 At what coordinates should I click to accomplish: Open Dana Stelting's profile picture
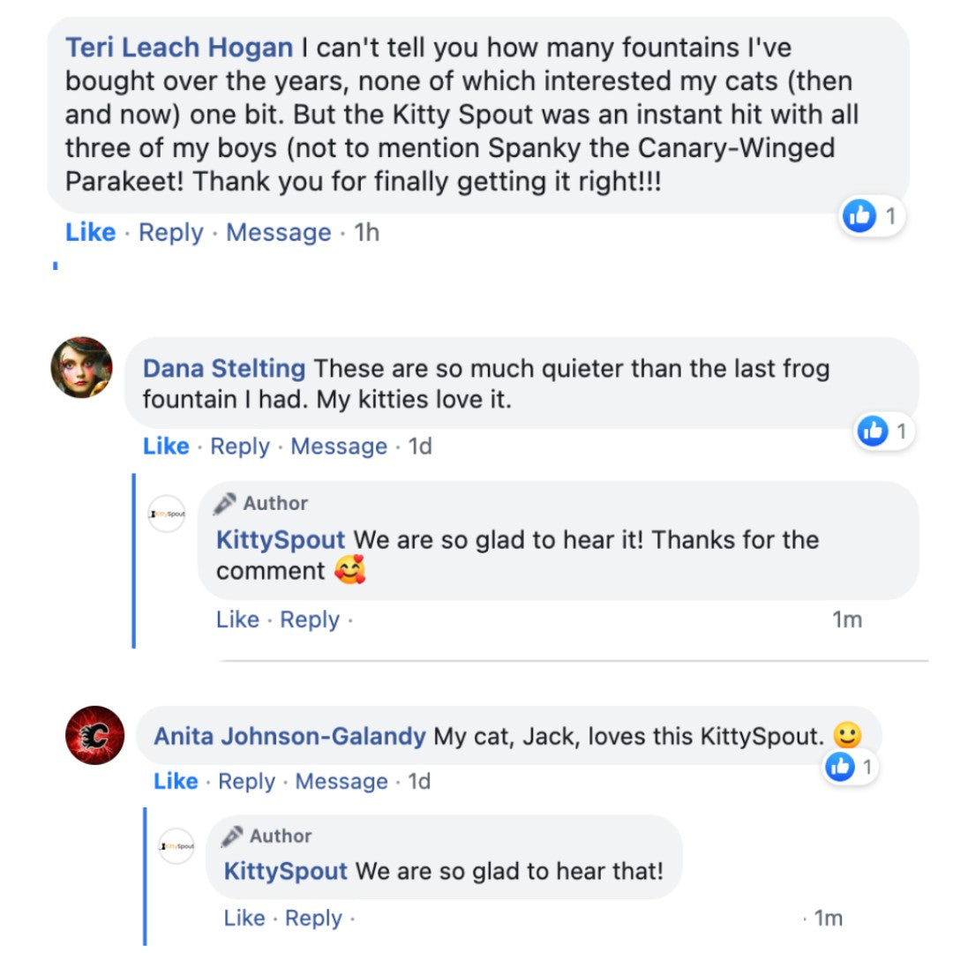pyautogui.click(x=82, y=367)
